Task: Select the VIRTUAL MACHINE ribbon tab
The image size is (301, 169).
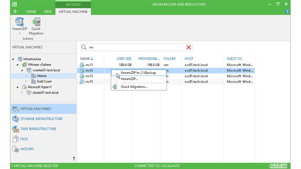Action: pos(73,12)
